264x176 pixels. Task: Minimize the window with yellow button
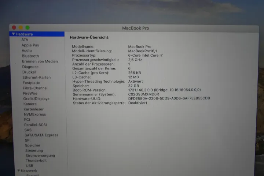(x=21, y=27)
